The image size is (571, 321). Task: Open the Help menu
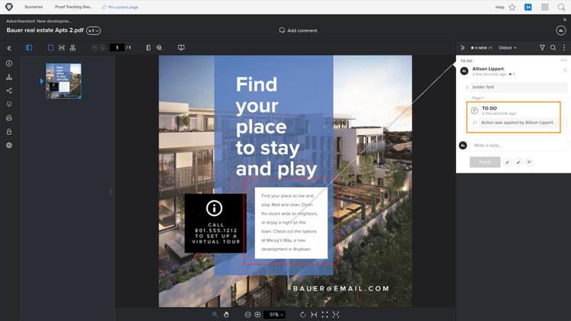[x=499, y=7]
